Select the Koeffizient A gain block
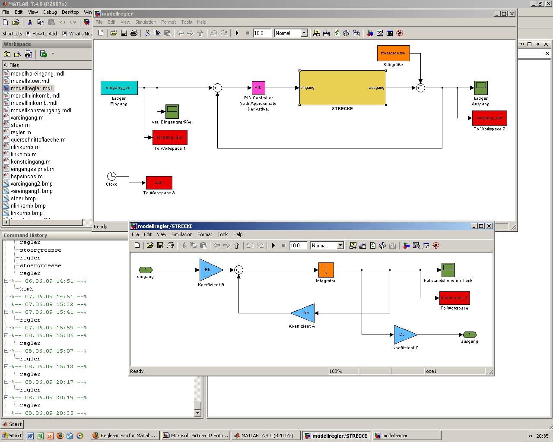 click(303, 313)
